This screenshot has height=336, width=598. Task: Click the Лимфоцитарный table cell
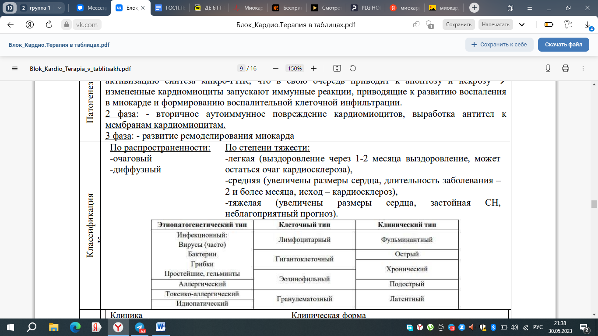pos(304,240)
